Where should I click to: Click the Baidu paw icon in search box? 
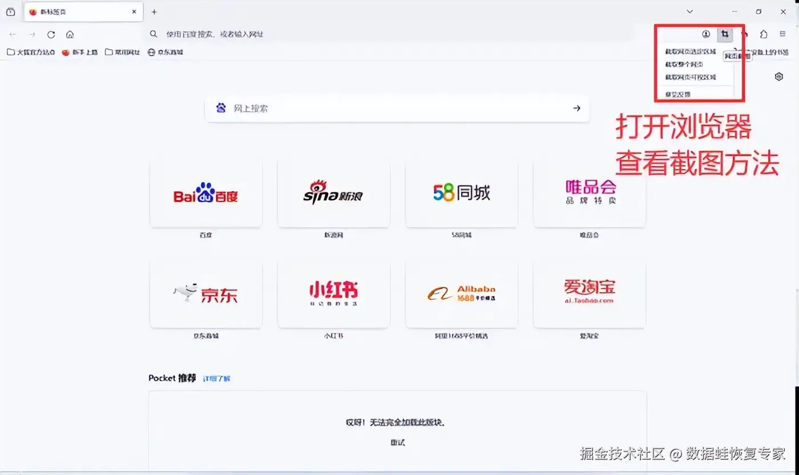[221, 108]
